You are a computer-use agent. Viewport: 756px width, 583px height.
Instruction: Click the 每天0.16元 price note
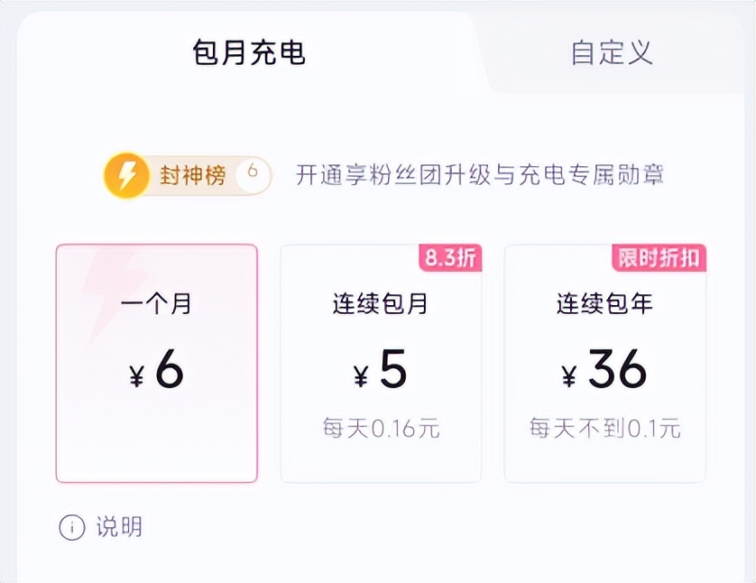(x=381, y=428)
